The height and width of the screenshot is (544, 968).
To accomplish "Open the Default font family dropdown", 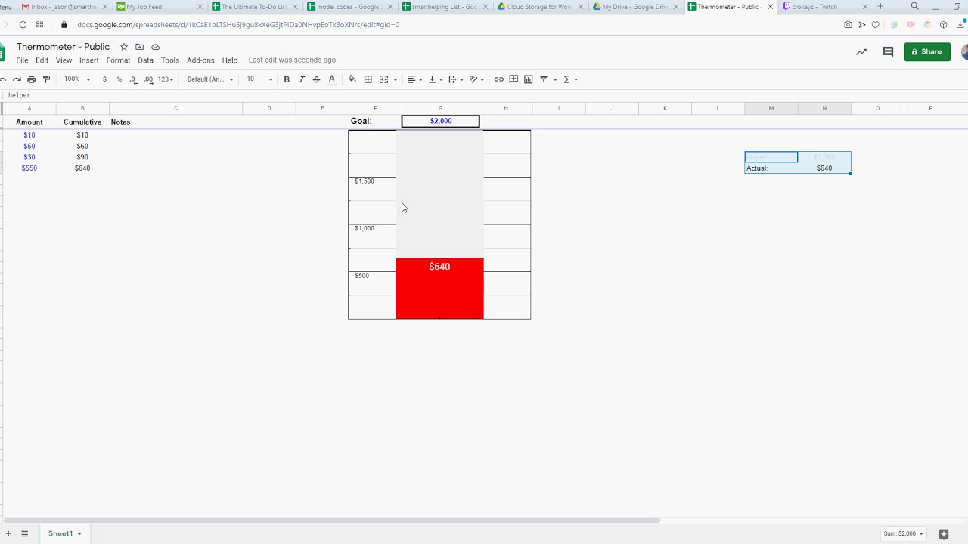I will (x=209, y=79).
